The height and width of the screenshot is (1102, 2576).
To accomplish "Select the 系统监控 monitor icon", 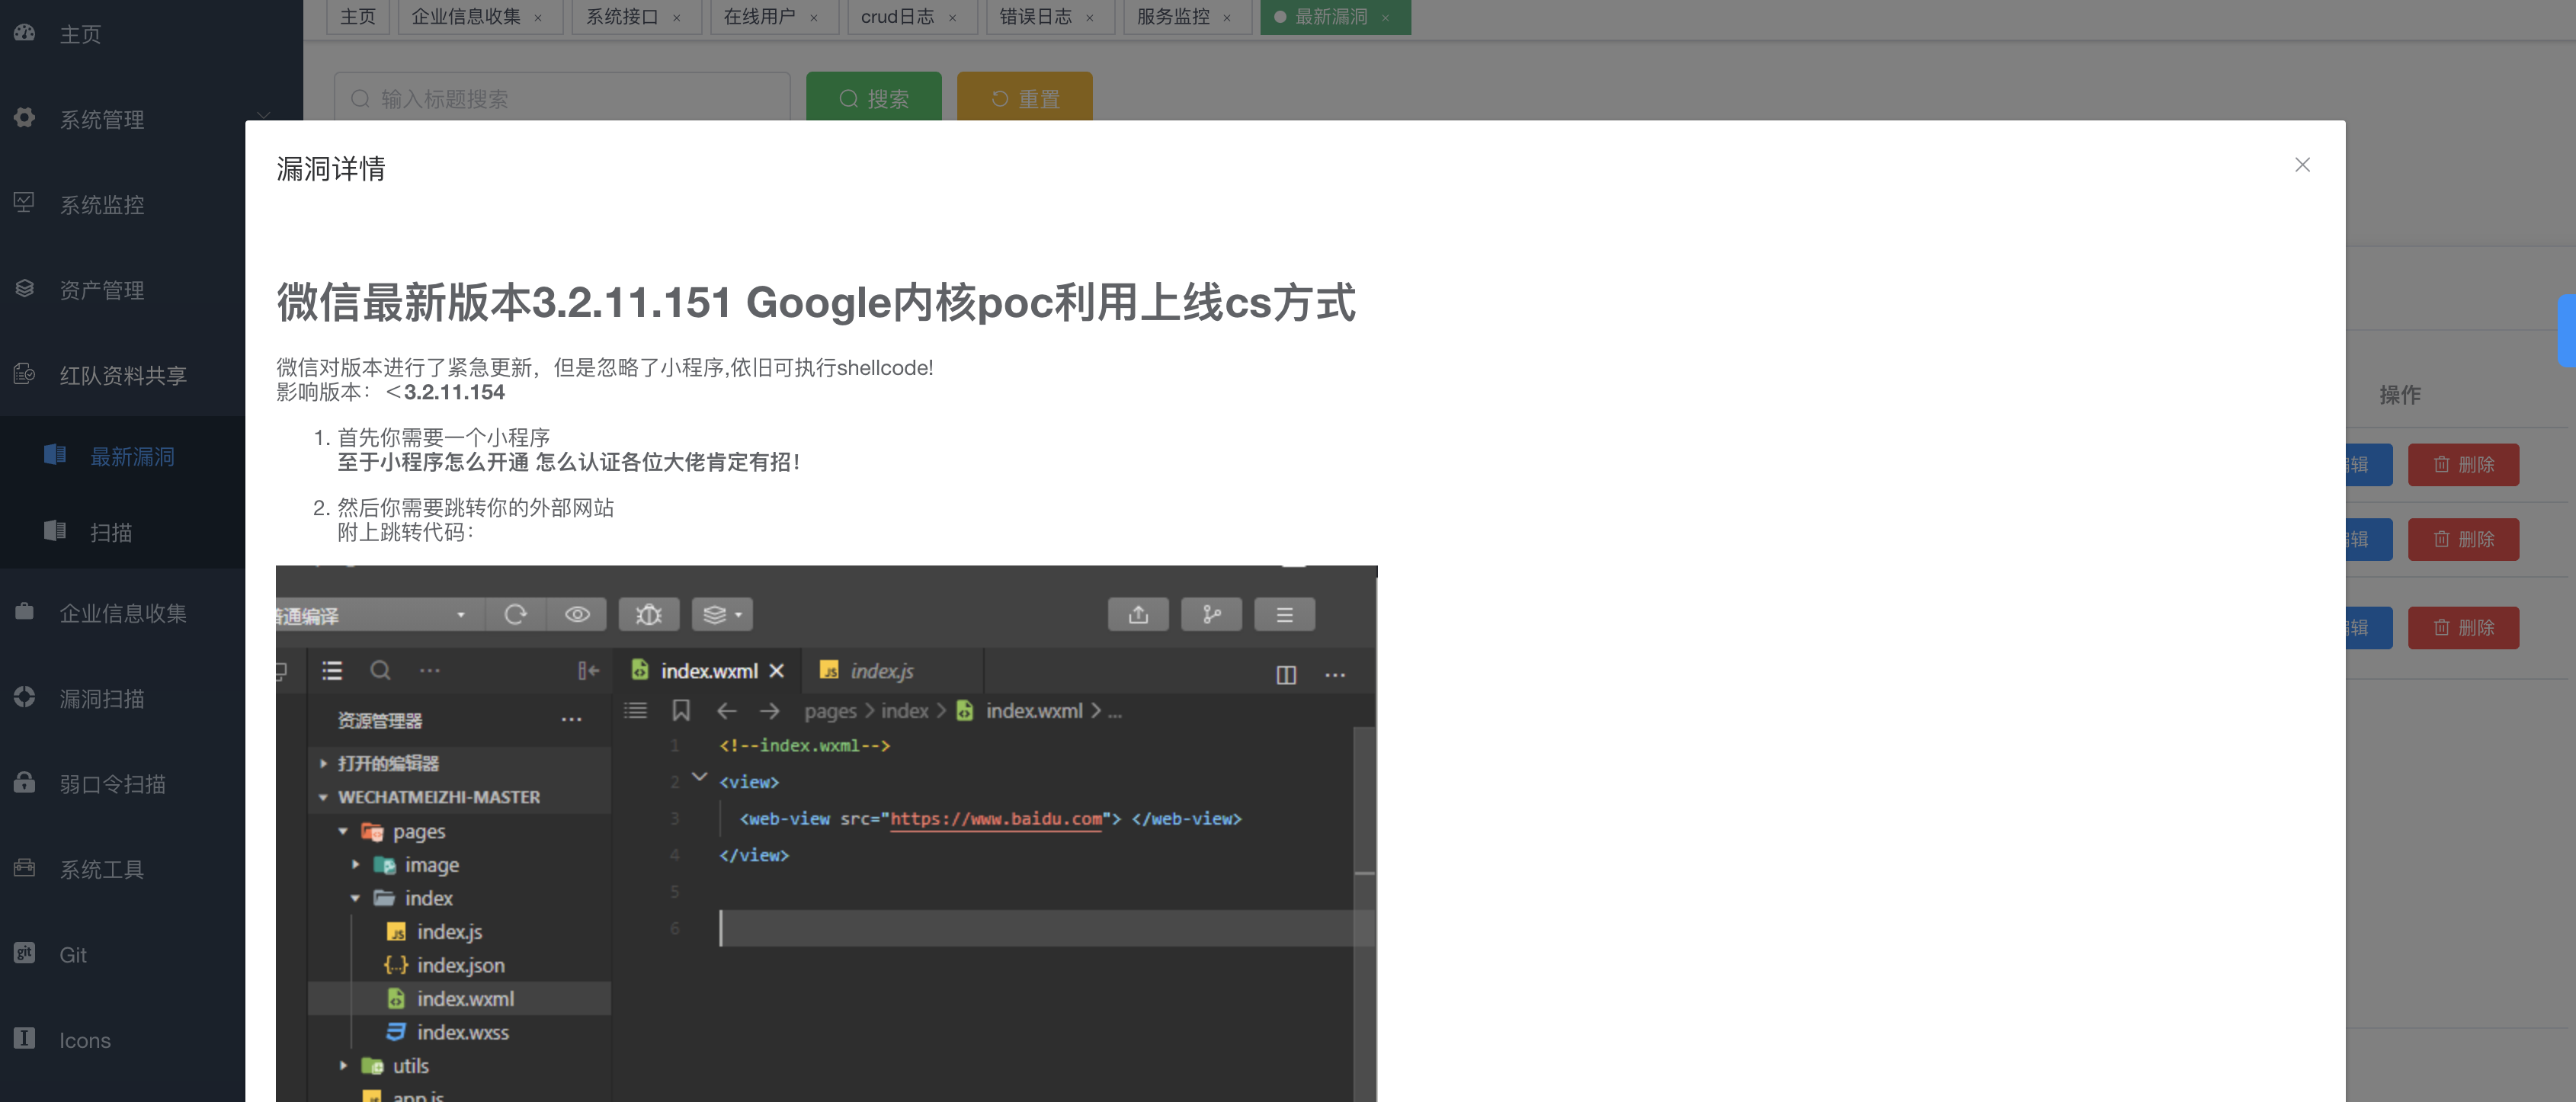I will pyautogui.click(x=25, y=203).
